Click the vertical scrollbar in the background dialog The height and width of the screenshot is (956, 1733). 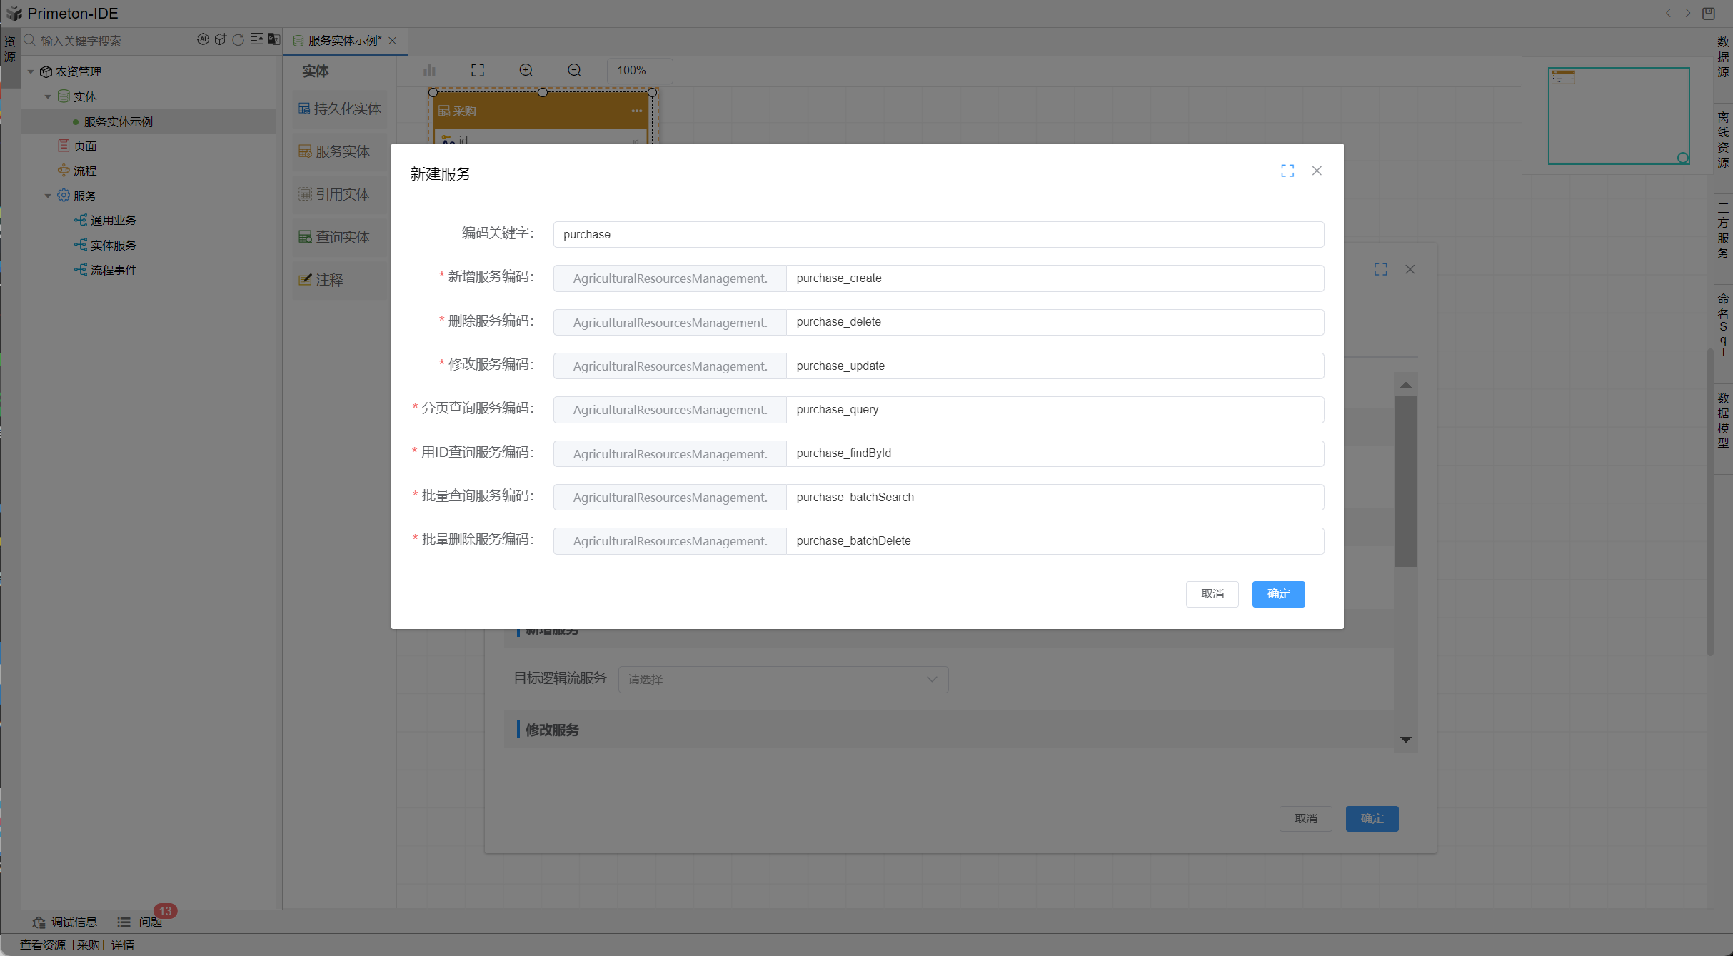click(1405, 482)
